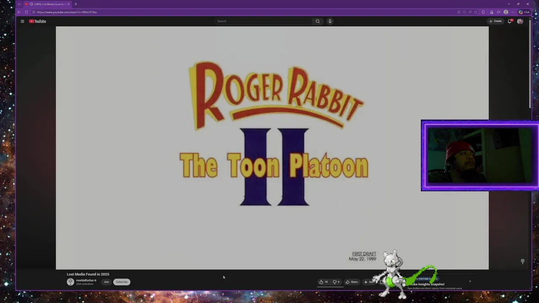
Task: Click the webcam overlay thumbnail
Action: click(480, 156)
